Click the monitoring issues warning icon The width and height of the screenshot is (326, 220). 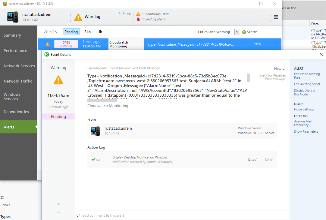coord(138,14)
